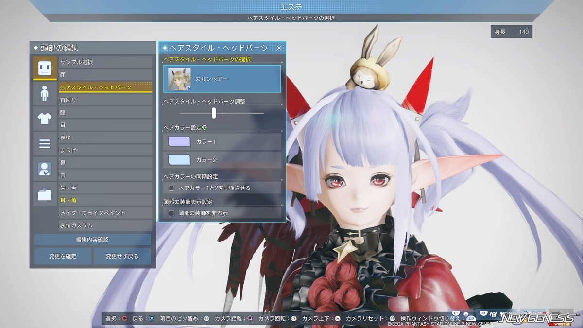This screenshot has width=583, height=328.
Task: Click the hairstyle adjustment slider handle
Action: pyautogui.click(x=214, y=113)
